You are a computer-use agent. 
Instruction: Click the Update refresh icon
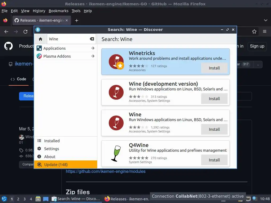39,164
